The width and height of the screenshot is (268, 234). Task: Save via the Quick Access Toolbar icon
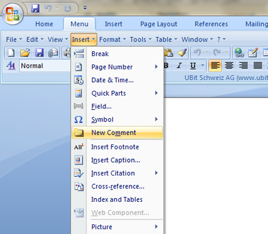[x=35, y=9]
